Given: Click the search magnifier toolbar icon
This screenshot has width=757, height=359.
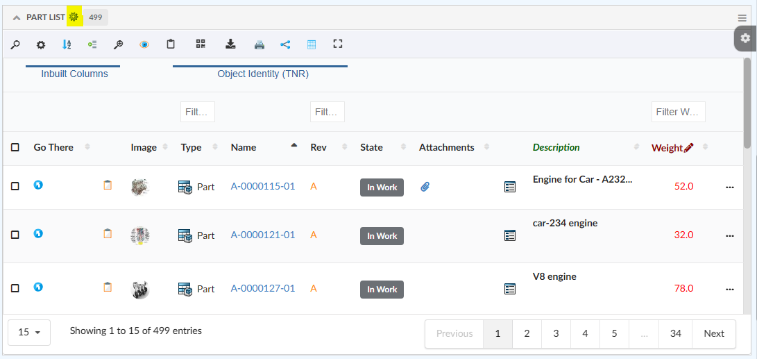Looking at the screenshot, I should (15, 44).
